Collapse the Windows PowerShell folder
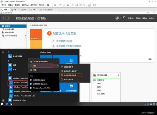The width and height of the screenshot is (157, 115). [18, 78]
